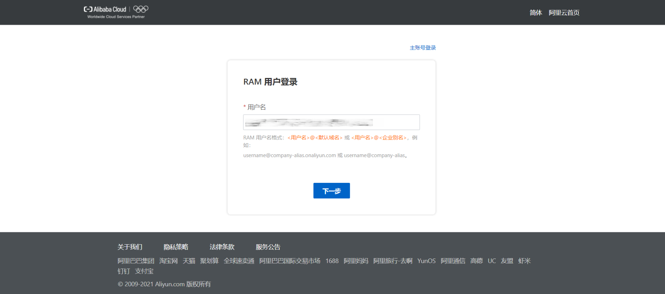Switch language via 简体 link
This screenshot has height=294, width=665.
536,13
